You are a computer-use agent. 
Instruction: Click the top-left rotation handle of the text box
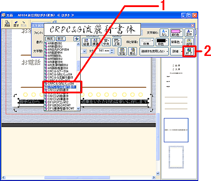(15, 96)
